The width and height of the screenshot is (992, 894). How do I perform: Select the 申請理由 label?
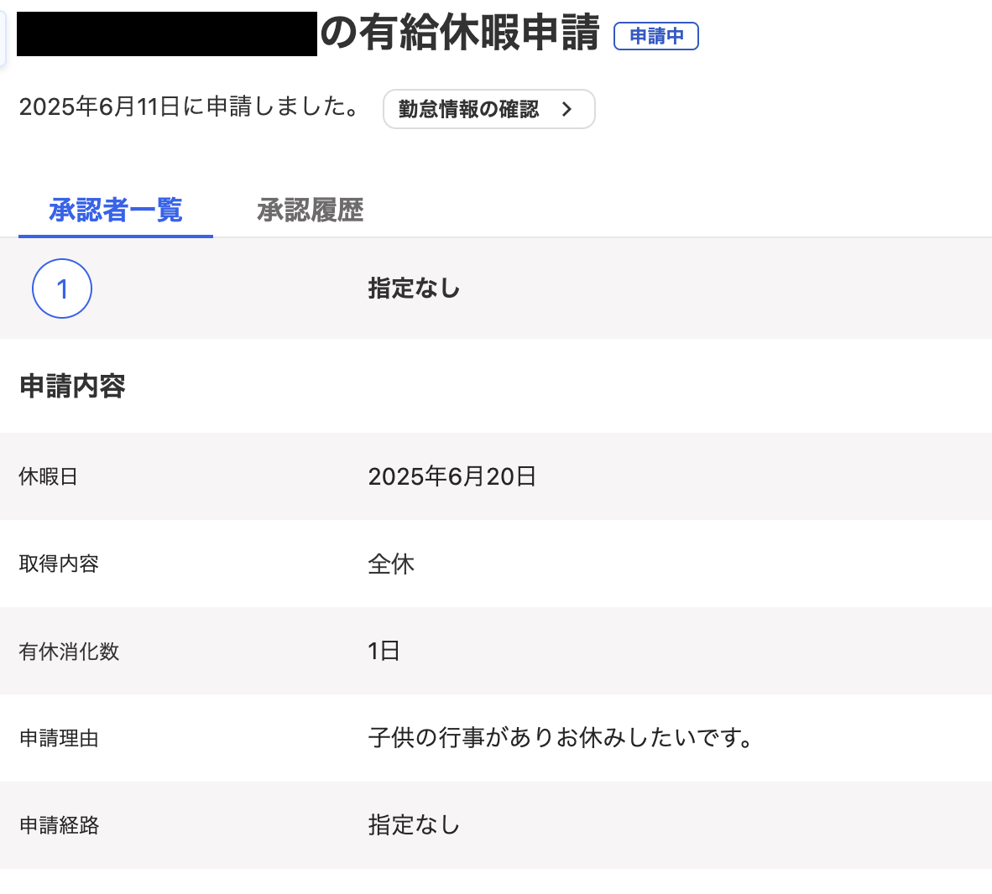[58, 738]
